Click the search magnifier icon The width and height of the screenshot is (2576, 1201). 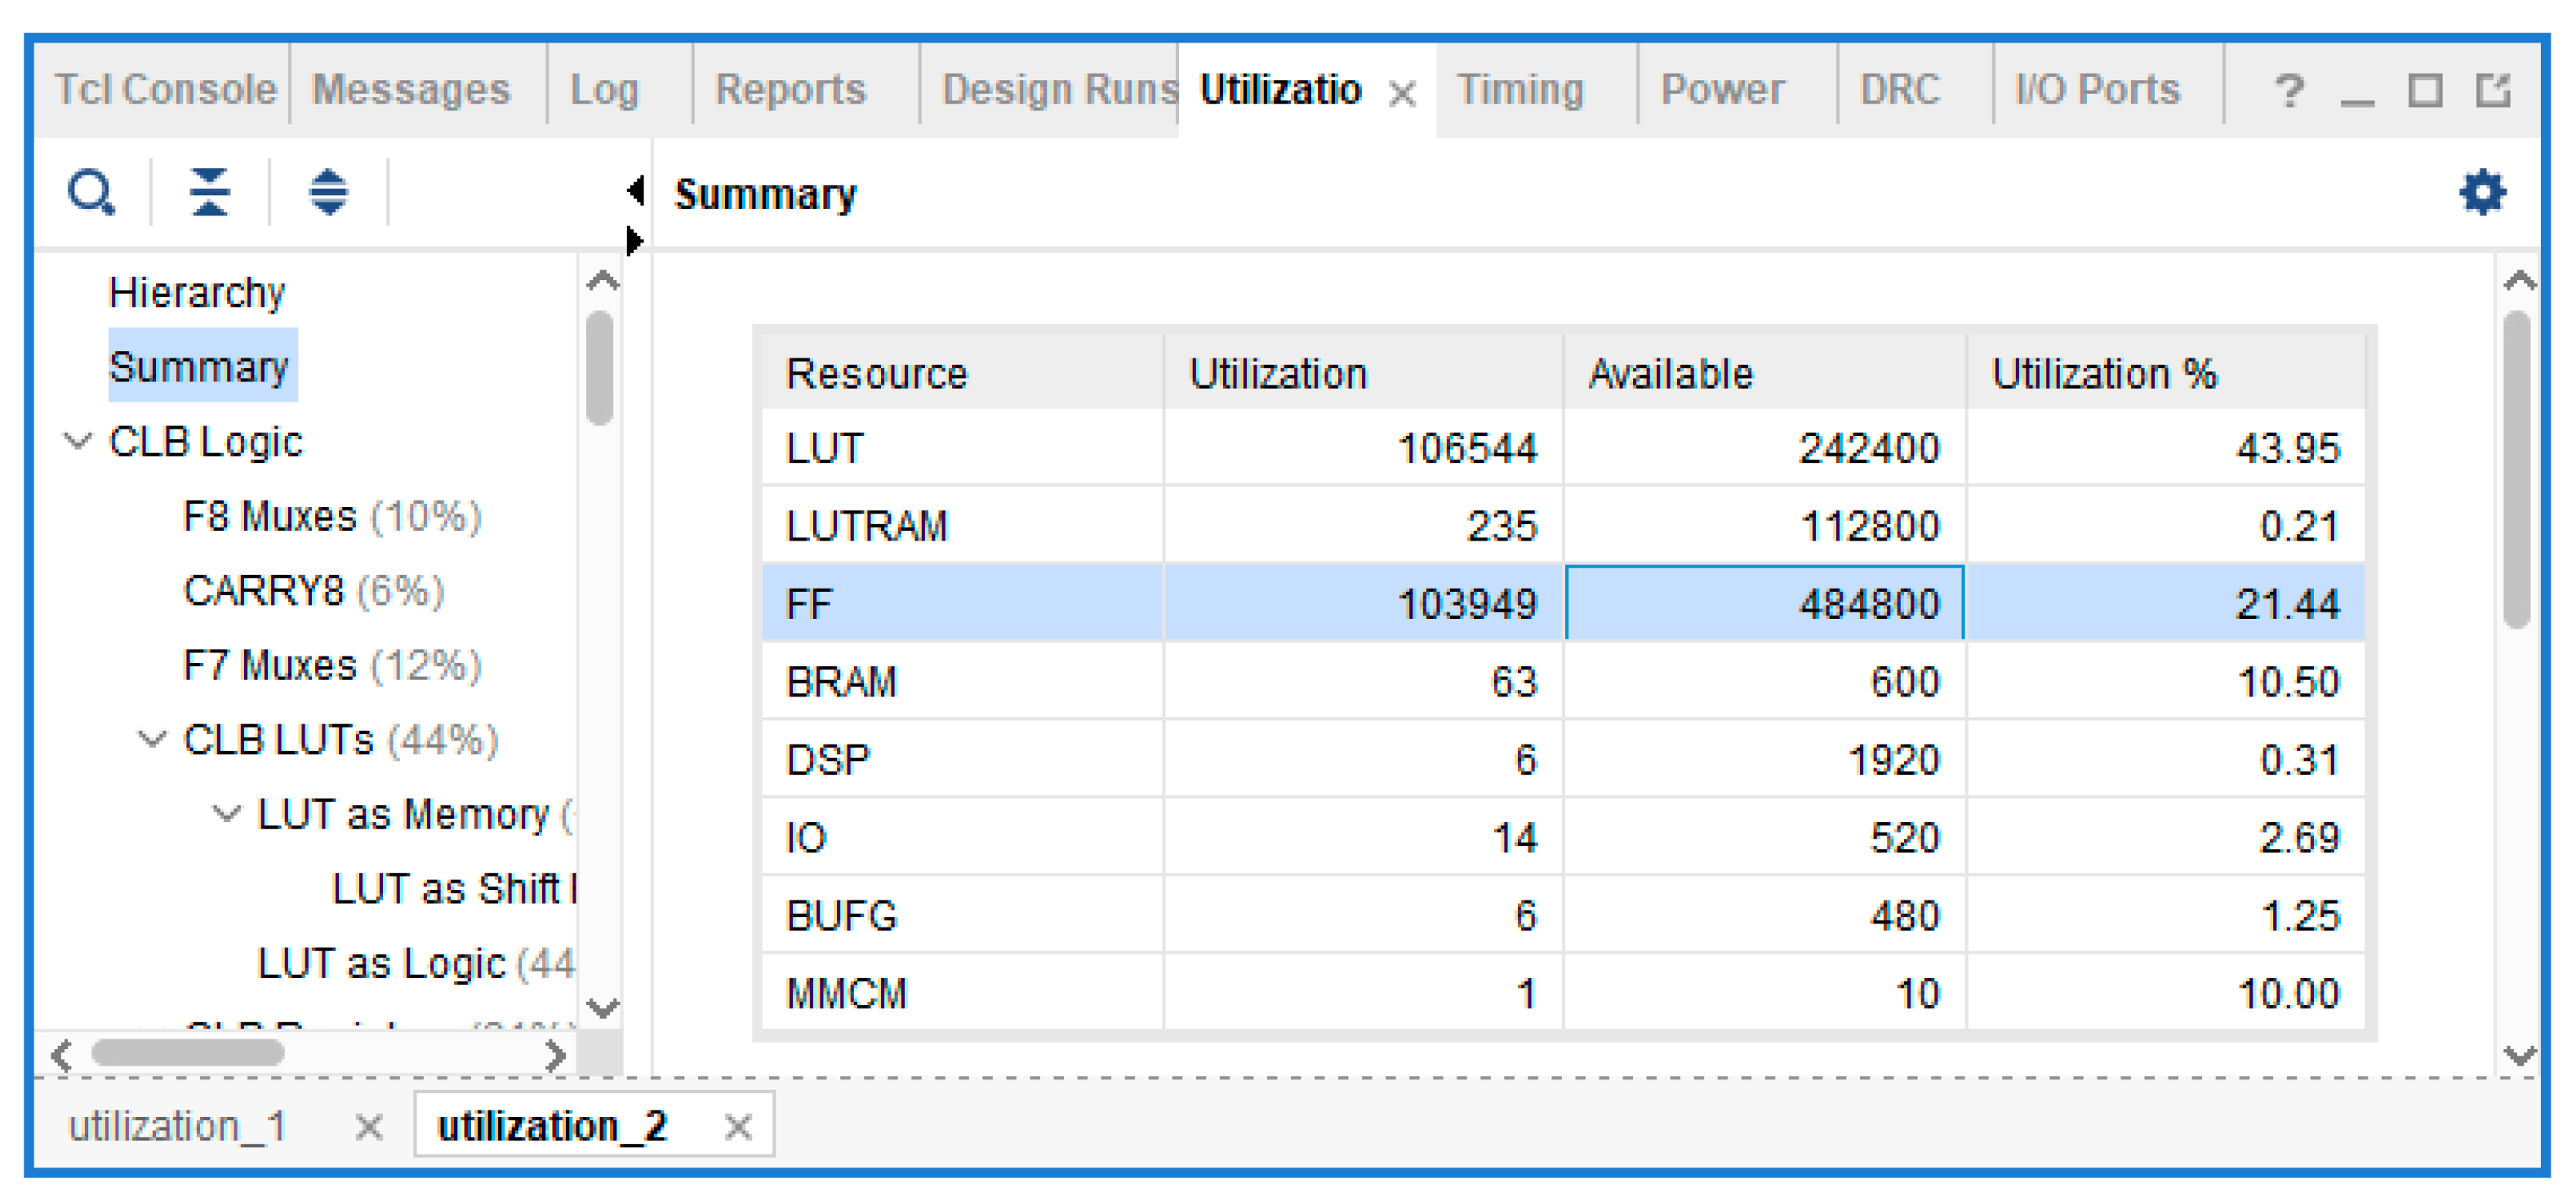(x=91, y=192)
